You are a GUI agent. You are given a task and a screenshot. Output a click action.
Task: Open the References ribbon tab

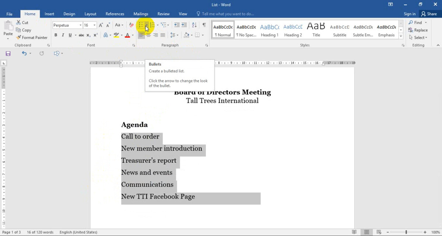pyautogui.click(x=115, y=14)
